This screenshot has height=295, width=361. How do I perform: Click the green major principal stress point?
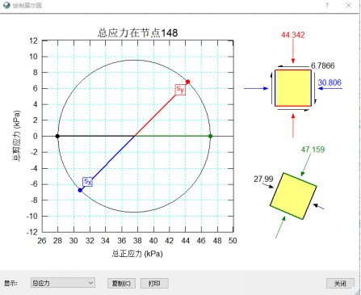[x=211, y=136]
